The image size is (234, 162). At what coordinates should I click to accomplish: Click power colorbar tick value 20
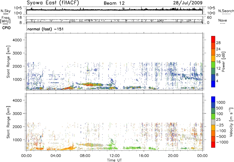[x=218, y=56]
